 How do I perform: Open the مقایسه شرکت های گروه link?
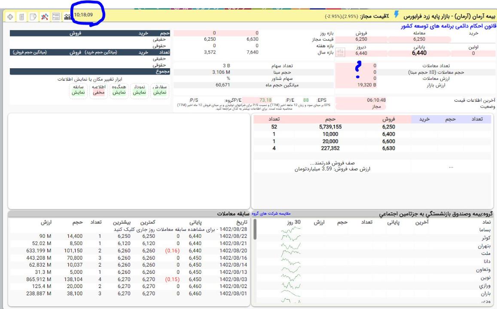click(x=273, y=213)
